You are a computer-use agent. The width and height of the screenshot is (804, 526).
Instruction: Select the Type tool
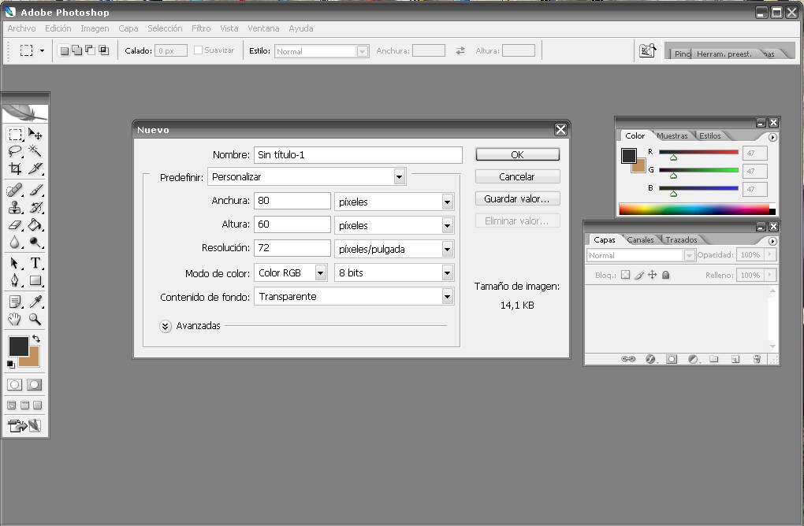pyautogui.click(x=35, y=263)
